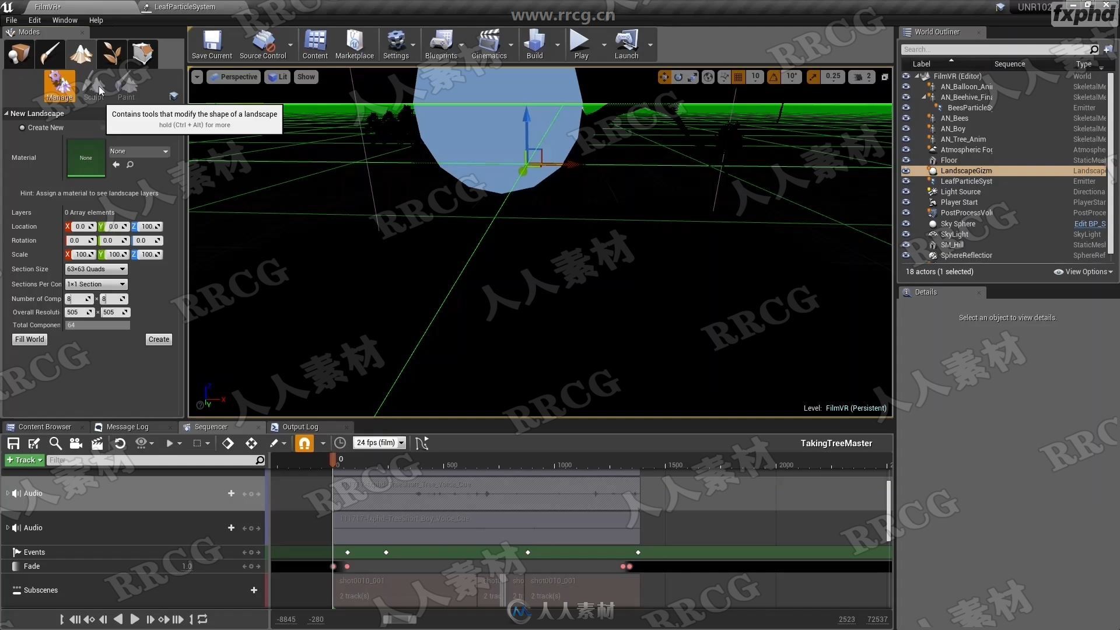Toggle visibility of LeafParticleSyst actor
The height and width of the screenshot is (630, 1120).
[908, 181]
